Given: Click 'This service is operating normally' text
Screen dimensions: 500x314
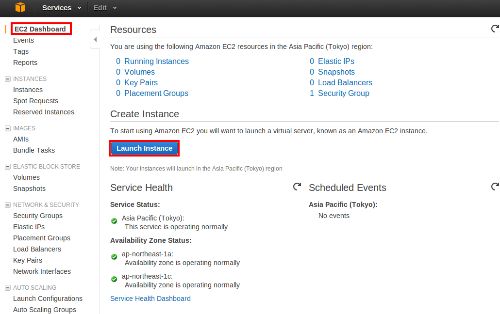Looking at the screenshot, I should [x=176, y=227].
